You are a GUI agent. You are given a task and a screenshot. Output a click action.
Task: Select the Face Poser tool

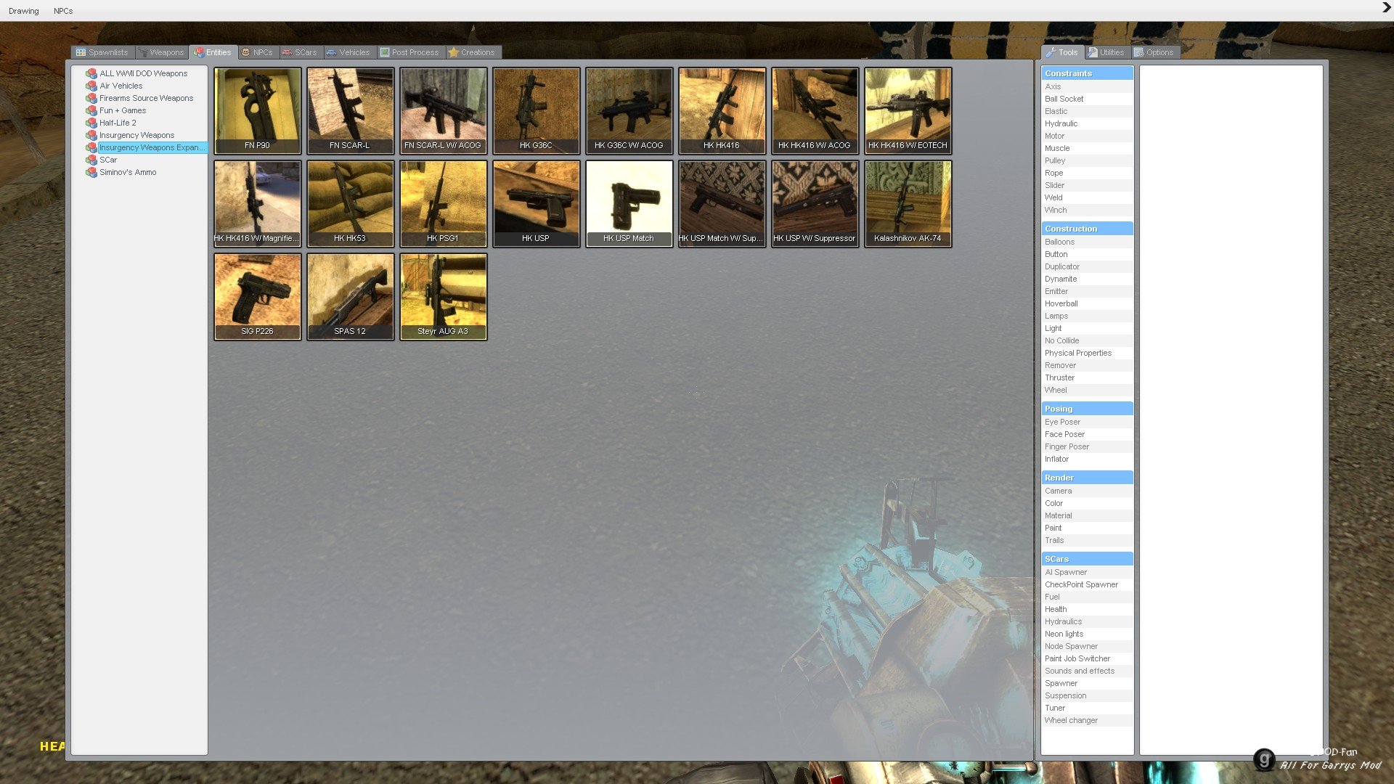coord(1087,434)
